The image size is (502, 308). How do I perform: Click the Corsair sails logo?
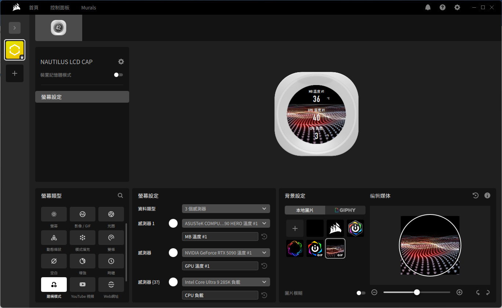(x=16, y=7)
